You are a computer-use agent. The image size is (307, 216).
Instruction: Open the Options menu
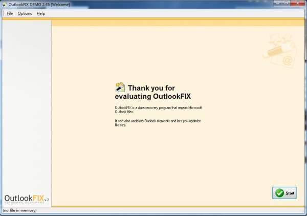[x=25, y=13]
